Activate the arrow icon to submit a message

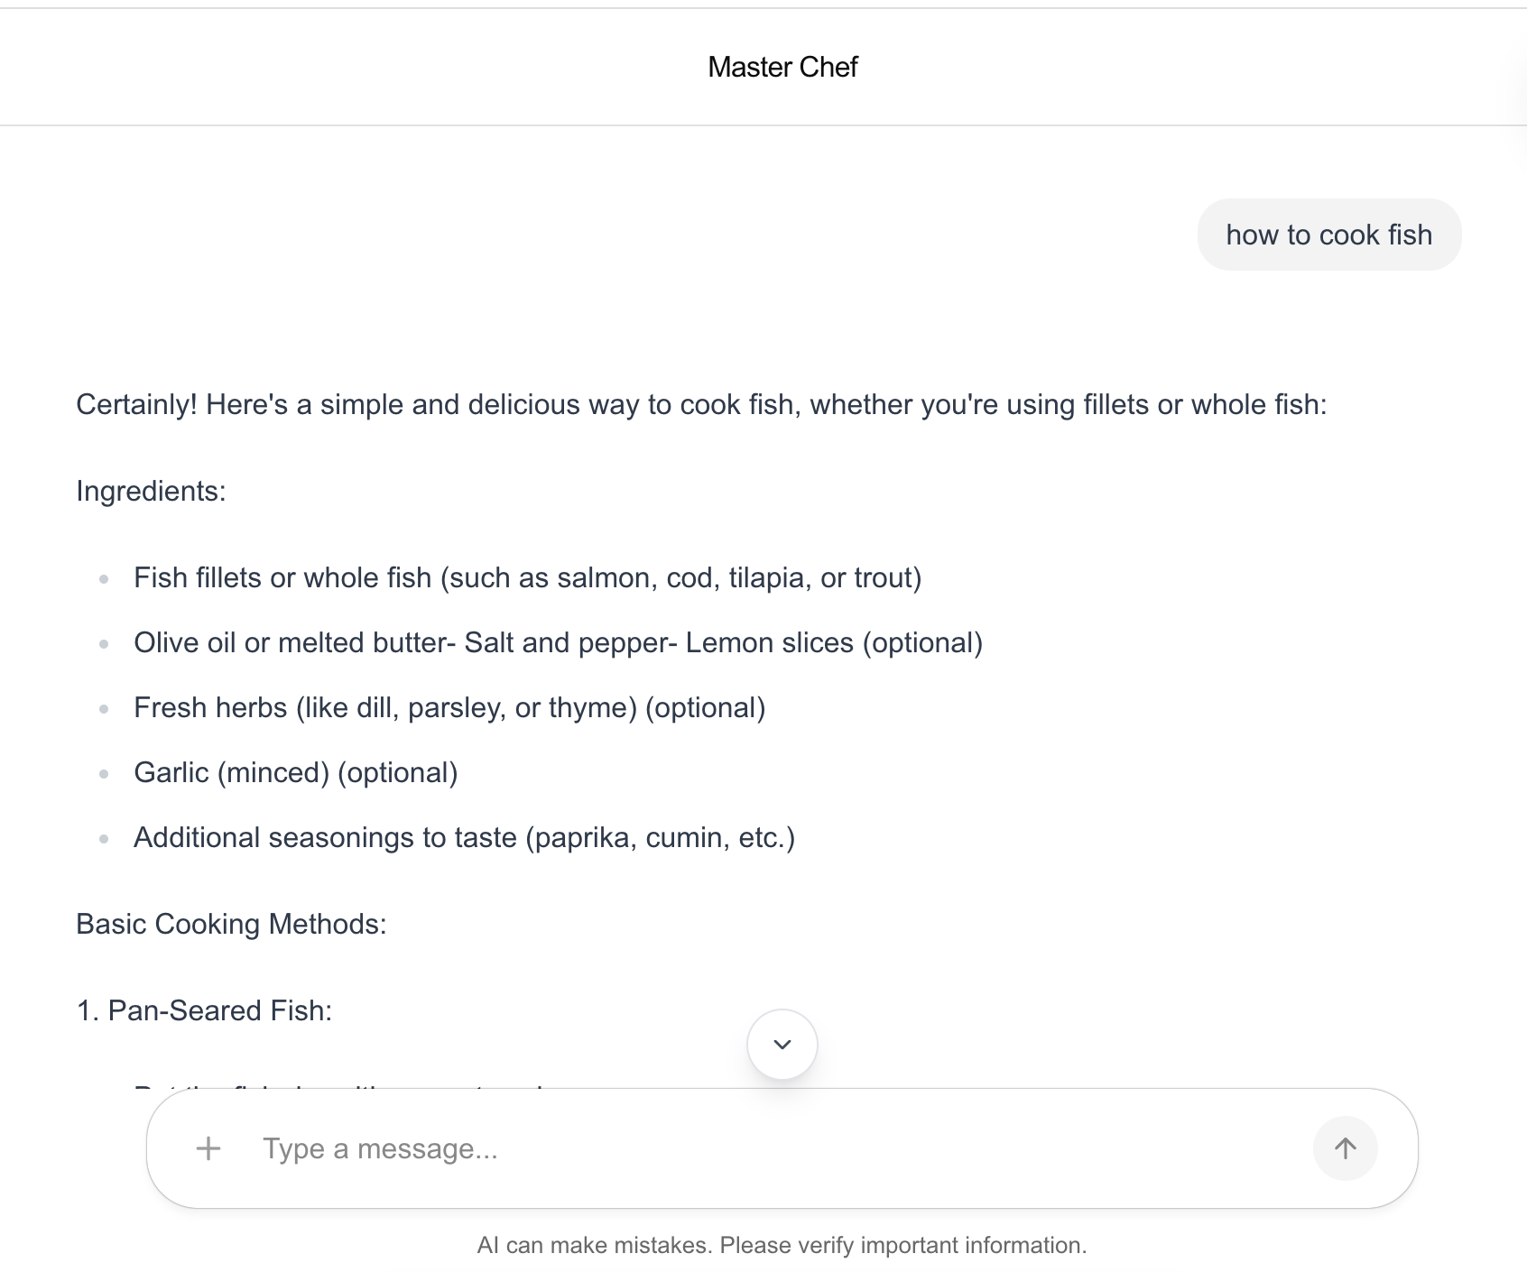point(1346,1148)
